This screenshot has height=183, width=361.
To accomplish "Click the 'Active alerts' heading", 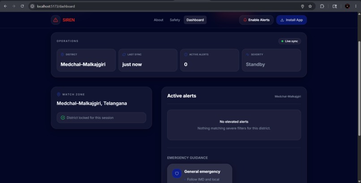I will (182, 96).
